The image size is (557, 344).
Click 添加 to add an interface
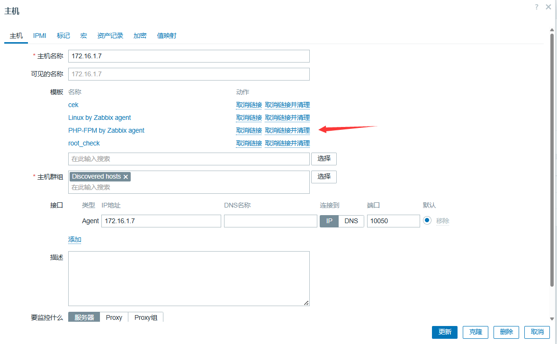click(75, 240)
